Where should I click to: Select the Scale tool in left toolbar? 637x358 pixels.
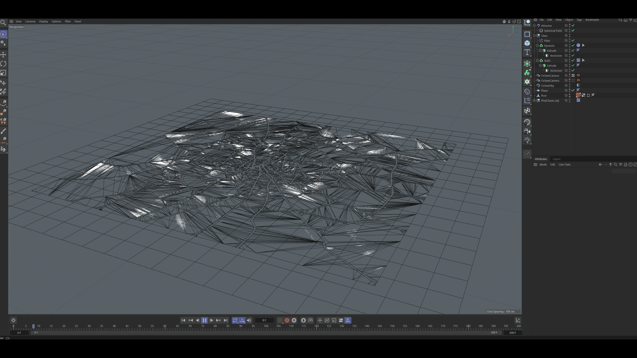click(x=3, y=73)
